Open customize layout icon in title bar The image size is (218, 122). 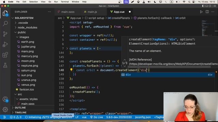215,6
